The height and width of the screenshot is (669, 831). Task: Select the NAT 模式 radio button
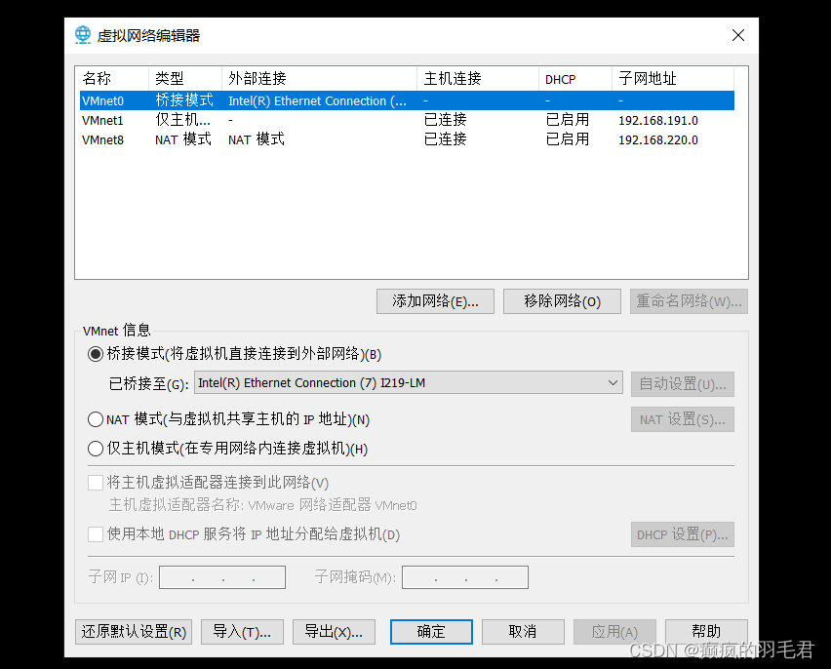point(96,420)
